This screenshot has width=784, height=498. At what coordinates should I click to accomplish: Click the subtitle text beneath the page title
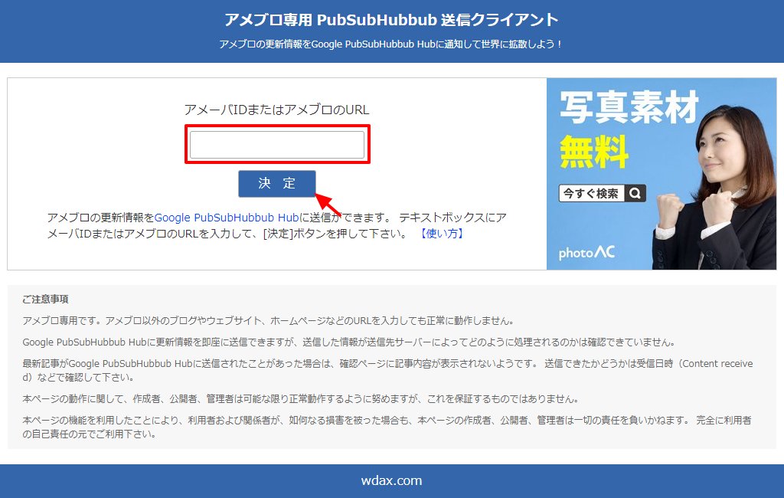point(391,44)
